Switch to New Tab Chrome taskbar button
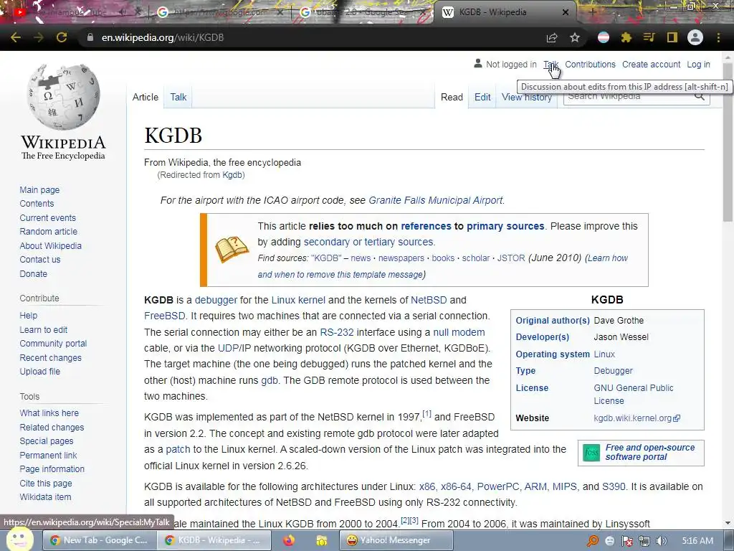Viewport: 734px width, 551px height. [100, 540]
